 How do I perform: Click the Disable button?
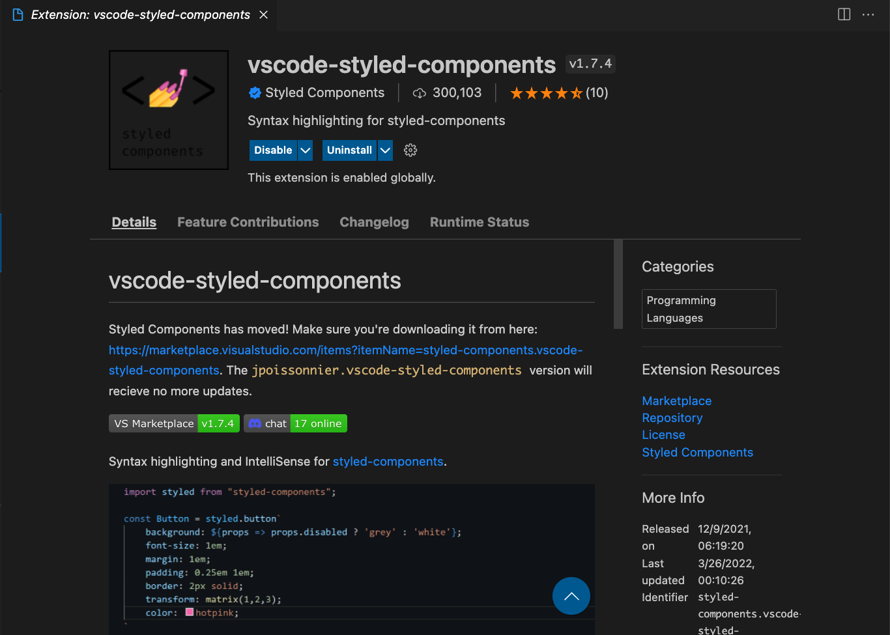tap(273, 150)
